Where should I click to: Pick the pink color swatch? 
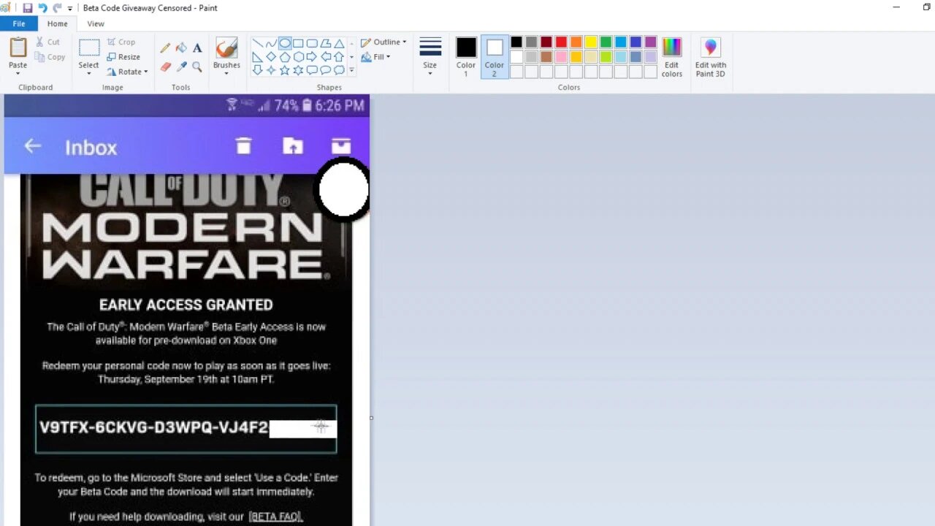561,57
